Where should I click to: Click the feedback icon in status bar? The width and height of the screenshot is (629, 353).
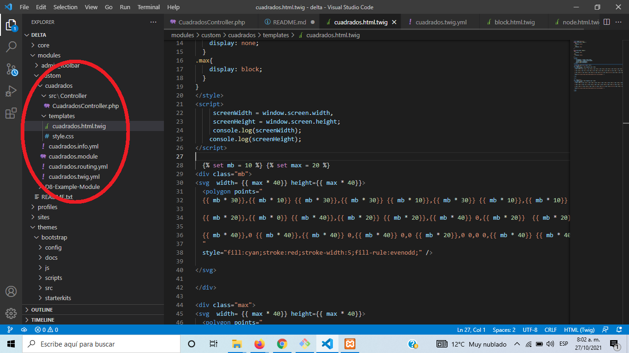tap(606, 330)
